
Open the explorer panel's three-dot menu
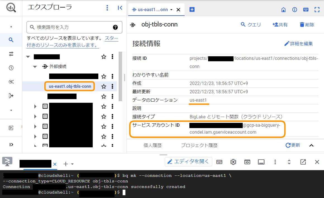click(x=107, y=8)
